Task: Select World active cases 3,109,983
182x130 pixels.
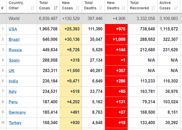Action: pos(169,18)
